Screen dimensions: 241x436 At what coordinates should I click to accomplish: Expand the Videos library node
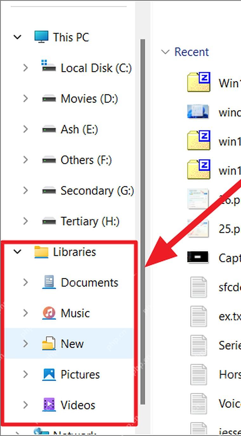click(25, 405)
